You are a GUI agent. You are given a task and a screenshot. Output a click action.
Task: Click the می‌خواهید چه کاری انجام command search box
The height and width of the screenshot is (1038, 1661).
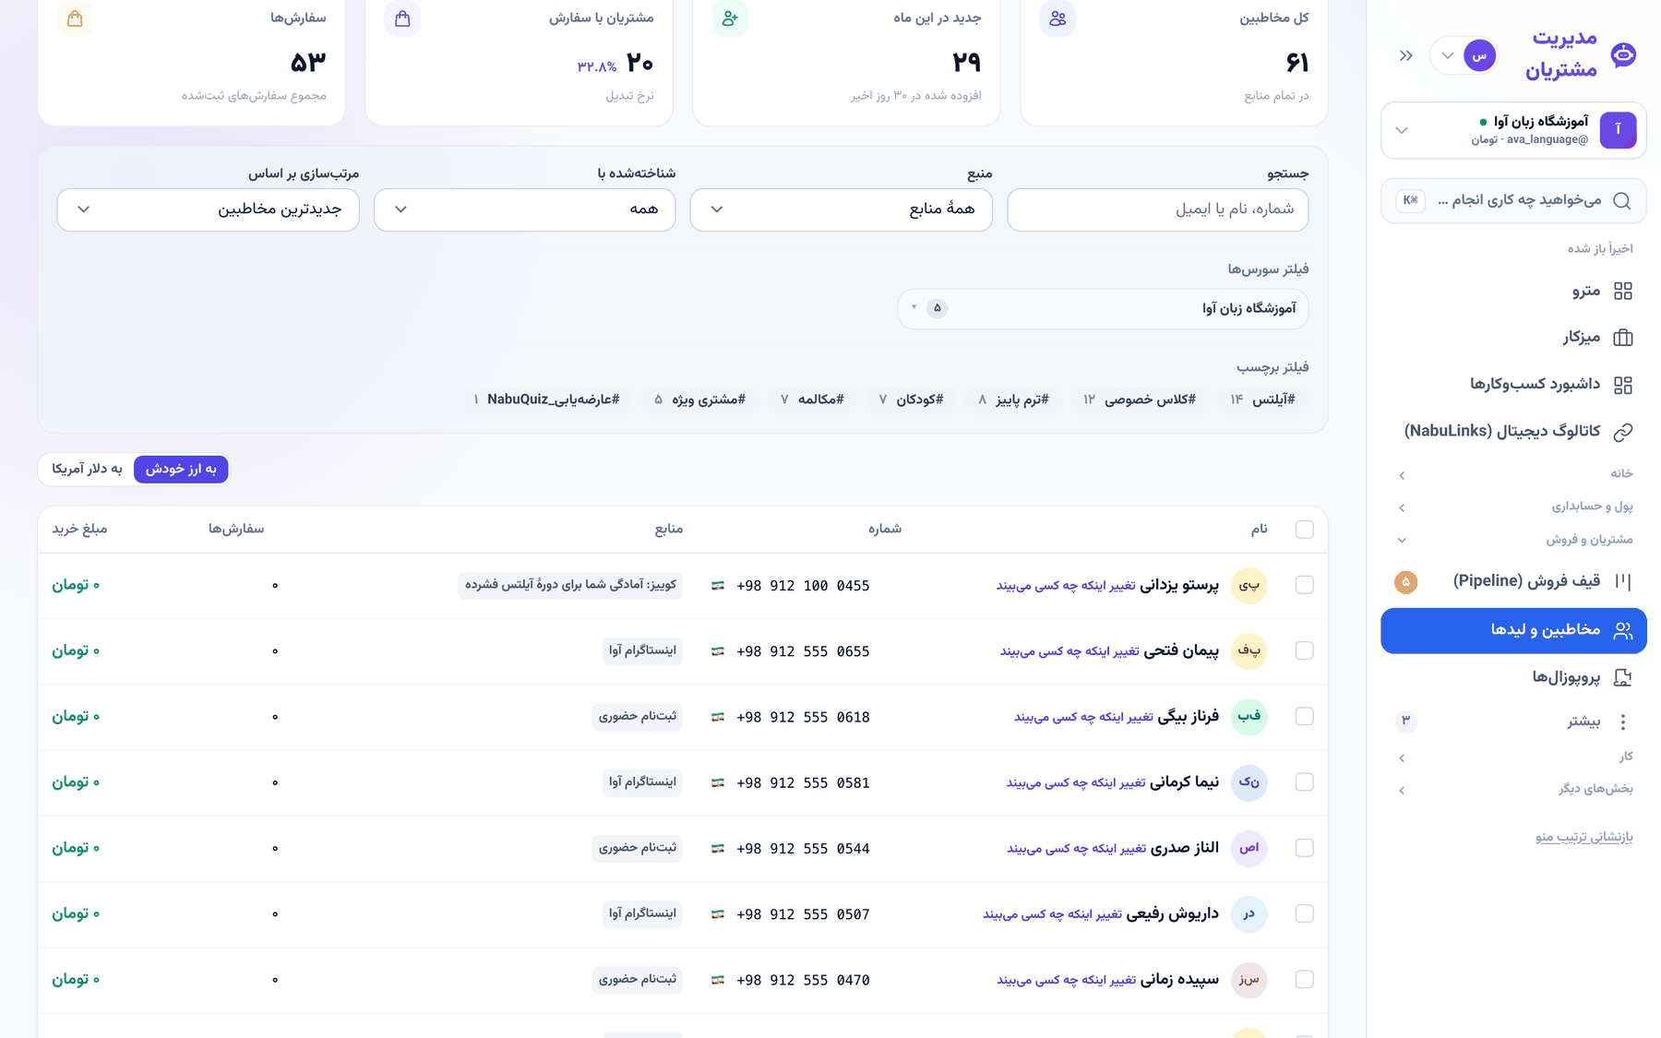[1513, 200]
